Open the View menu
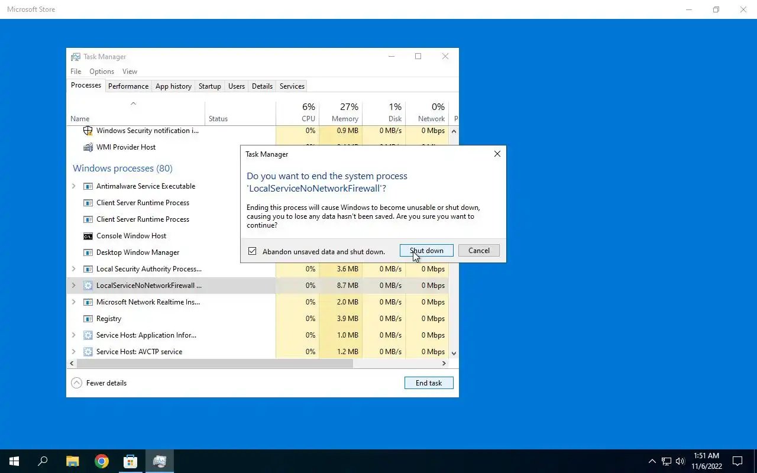757x473 pixels. click(x=130, y=72)
